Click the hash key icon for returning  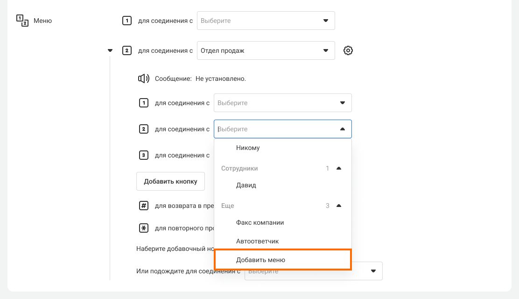pos(144,206)
